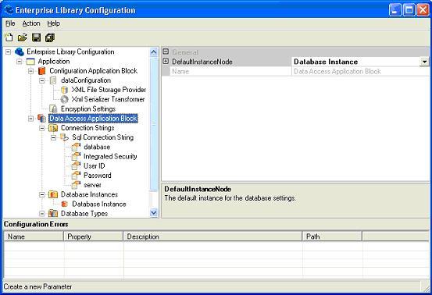432x295 pixels.
Task: Open the Action menu
Action: point(31,23)
